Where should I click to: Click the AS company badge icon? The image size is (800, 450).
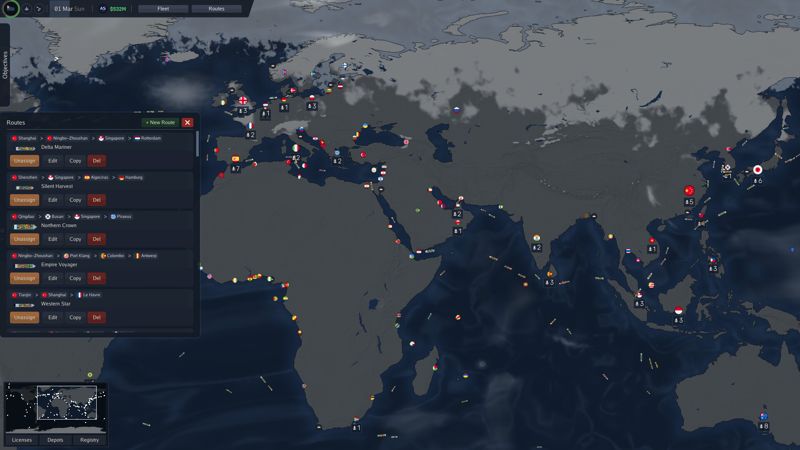click(x=102, y=8)
